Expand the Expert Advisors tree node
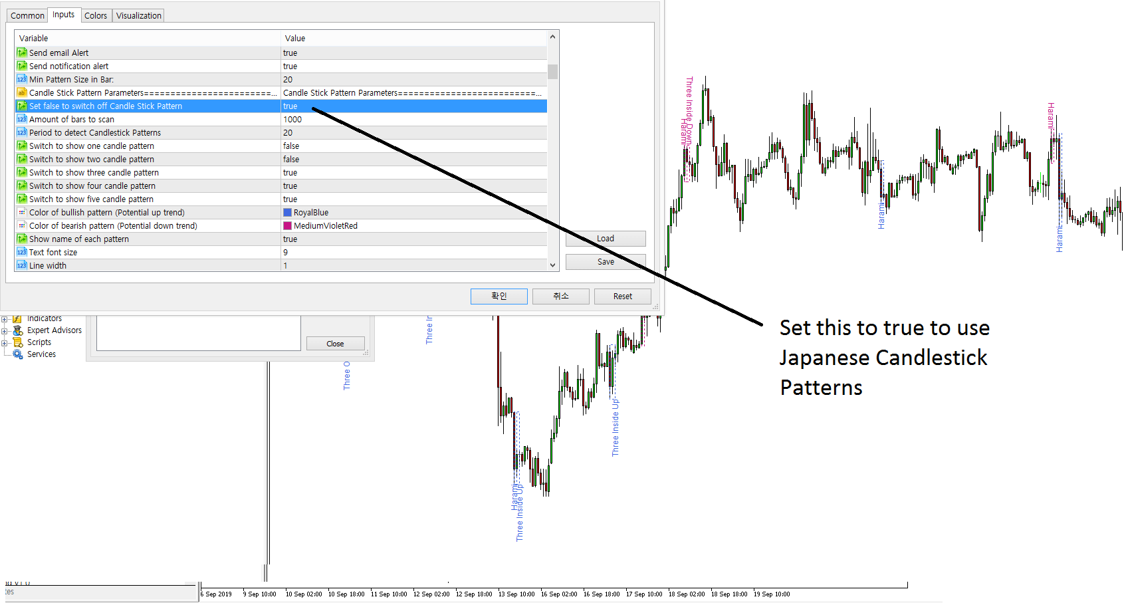 (4, 330)
